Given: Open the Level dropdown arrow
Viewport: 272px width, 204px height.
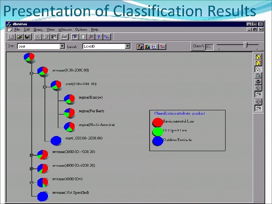Looking at the screenshot, I should [128, 46].
